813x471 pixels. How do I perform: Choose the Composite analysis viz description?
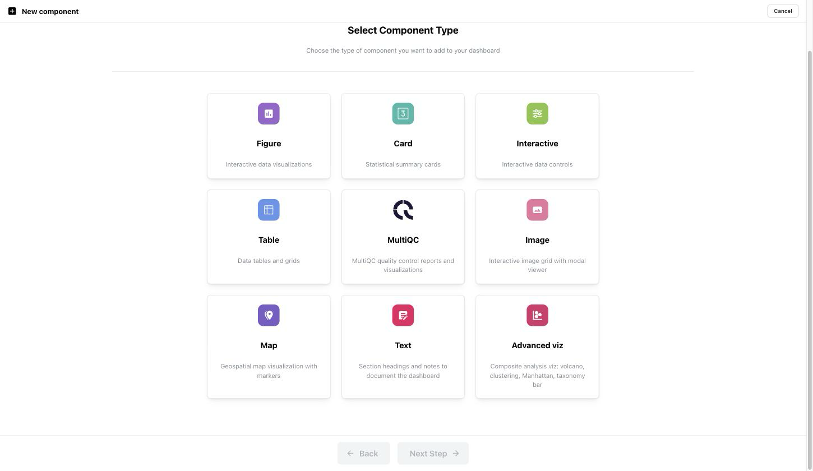pos(537,376)
